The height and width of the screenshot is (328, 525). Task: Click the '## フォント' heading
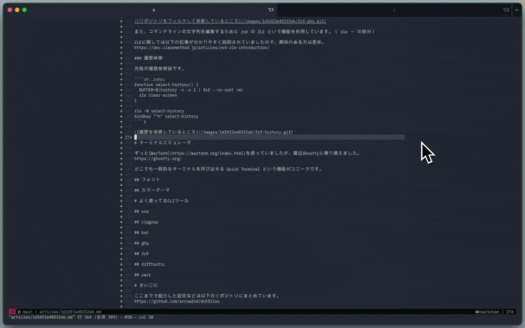tap(147, 180)
